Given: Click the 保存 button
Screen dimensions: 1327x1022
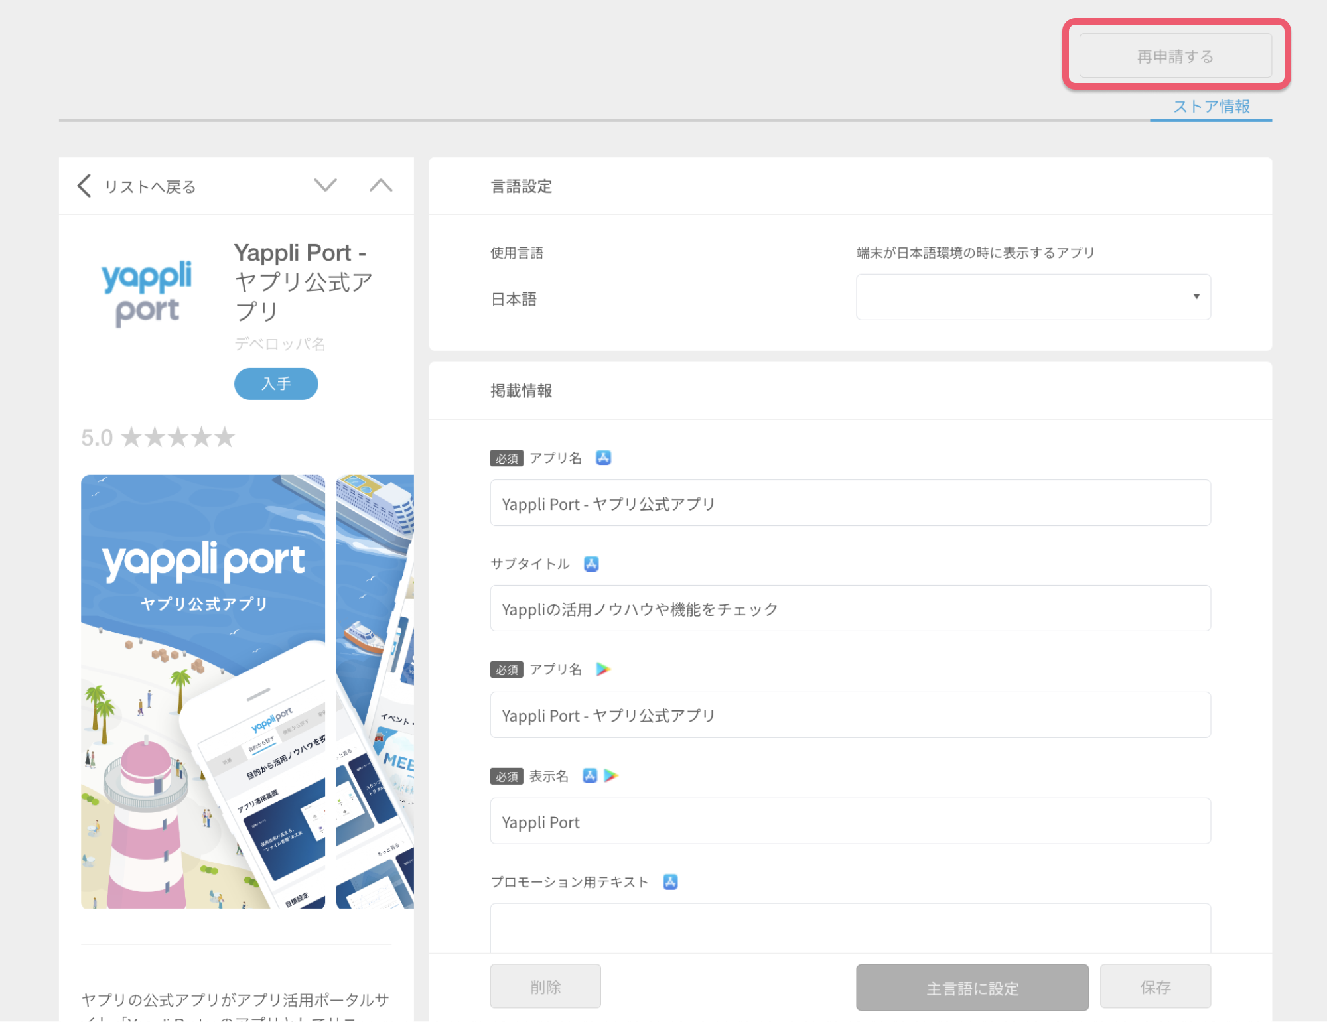Looking at the screenshot, I should [1155, 986].
